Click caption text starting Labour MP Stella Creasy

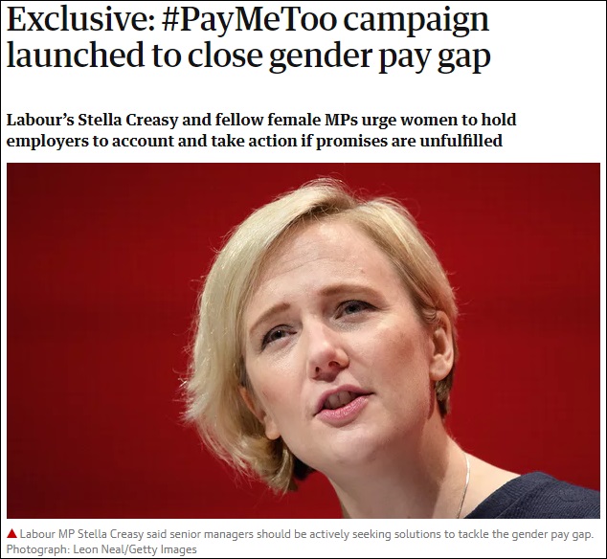[306, 534]
